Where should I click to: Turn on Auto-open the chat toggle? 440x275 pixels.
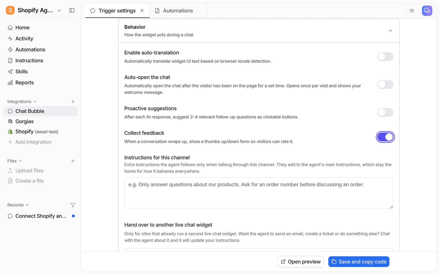tap(385, 85)
